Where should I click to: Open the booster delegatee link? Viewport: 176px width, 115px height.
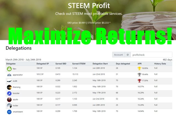[16, 93]
